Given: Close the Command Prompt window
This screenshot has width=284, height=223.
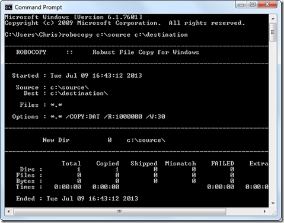Looking at the screenshot, I should pyautogui.click(x=267, y=5).
